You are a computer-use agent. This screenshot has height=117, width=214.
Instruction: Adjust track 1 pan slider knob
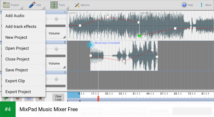coord(56,19)
